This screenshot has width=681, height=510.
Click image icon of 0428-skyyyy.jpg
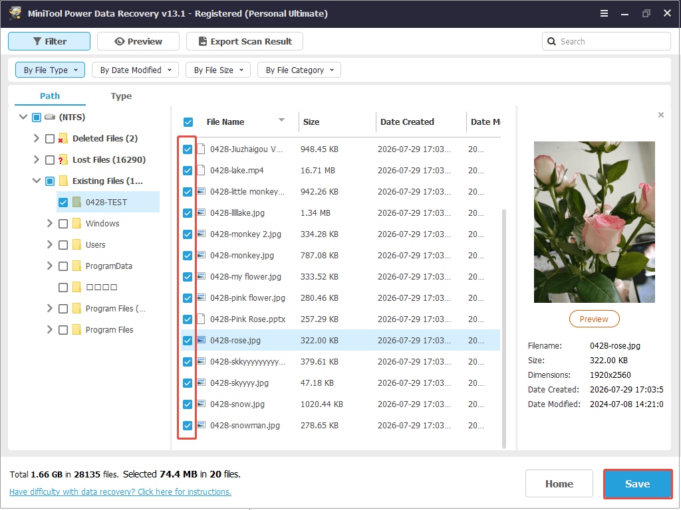pyautogui.click(x=201, y=382)
